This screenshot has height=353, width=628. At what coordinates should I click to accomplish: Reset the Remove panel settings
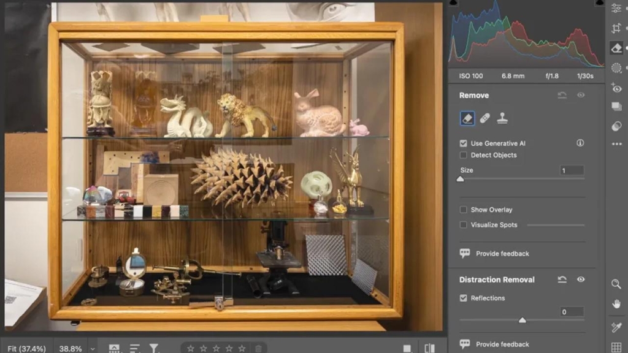click(x=562, y=95)
